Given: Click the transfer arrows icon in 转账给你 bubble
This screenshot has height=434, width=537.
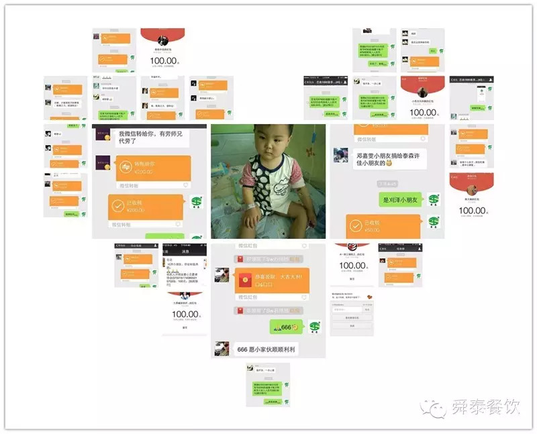Looking at the screenshot, I should pyautogui.click(x=126, y=168).
